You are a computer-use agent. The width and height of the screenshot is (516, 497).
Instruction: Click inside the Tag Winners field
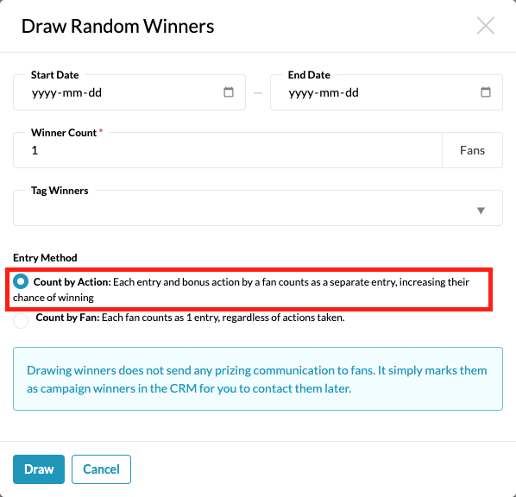[258, 208]
